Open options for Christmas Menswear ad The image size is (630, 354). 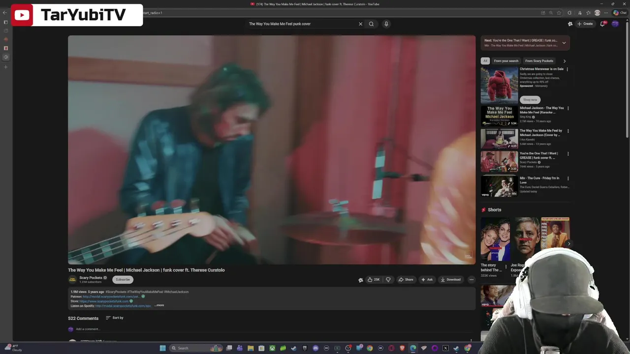tap(567, 69)
